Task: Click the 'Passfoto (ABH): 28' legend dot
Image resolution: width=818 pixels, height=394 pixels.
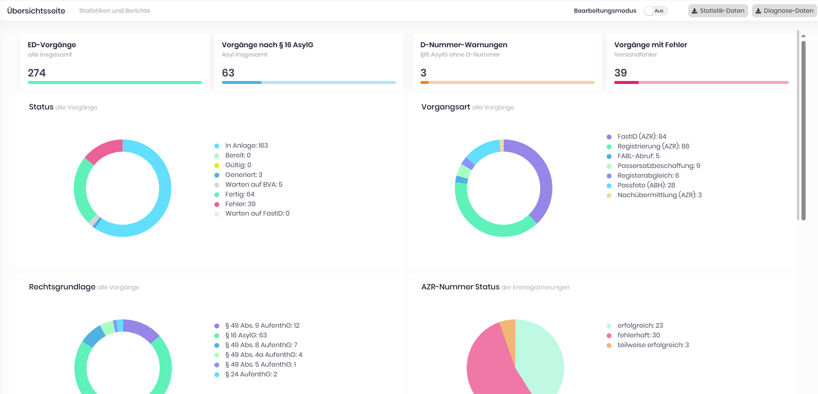Action: [x=609, y=186]
